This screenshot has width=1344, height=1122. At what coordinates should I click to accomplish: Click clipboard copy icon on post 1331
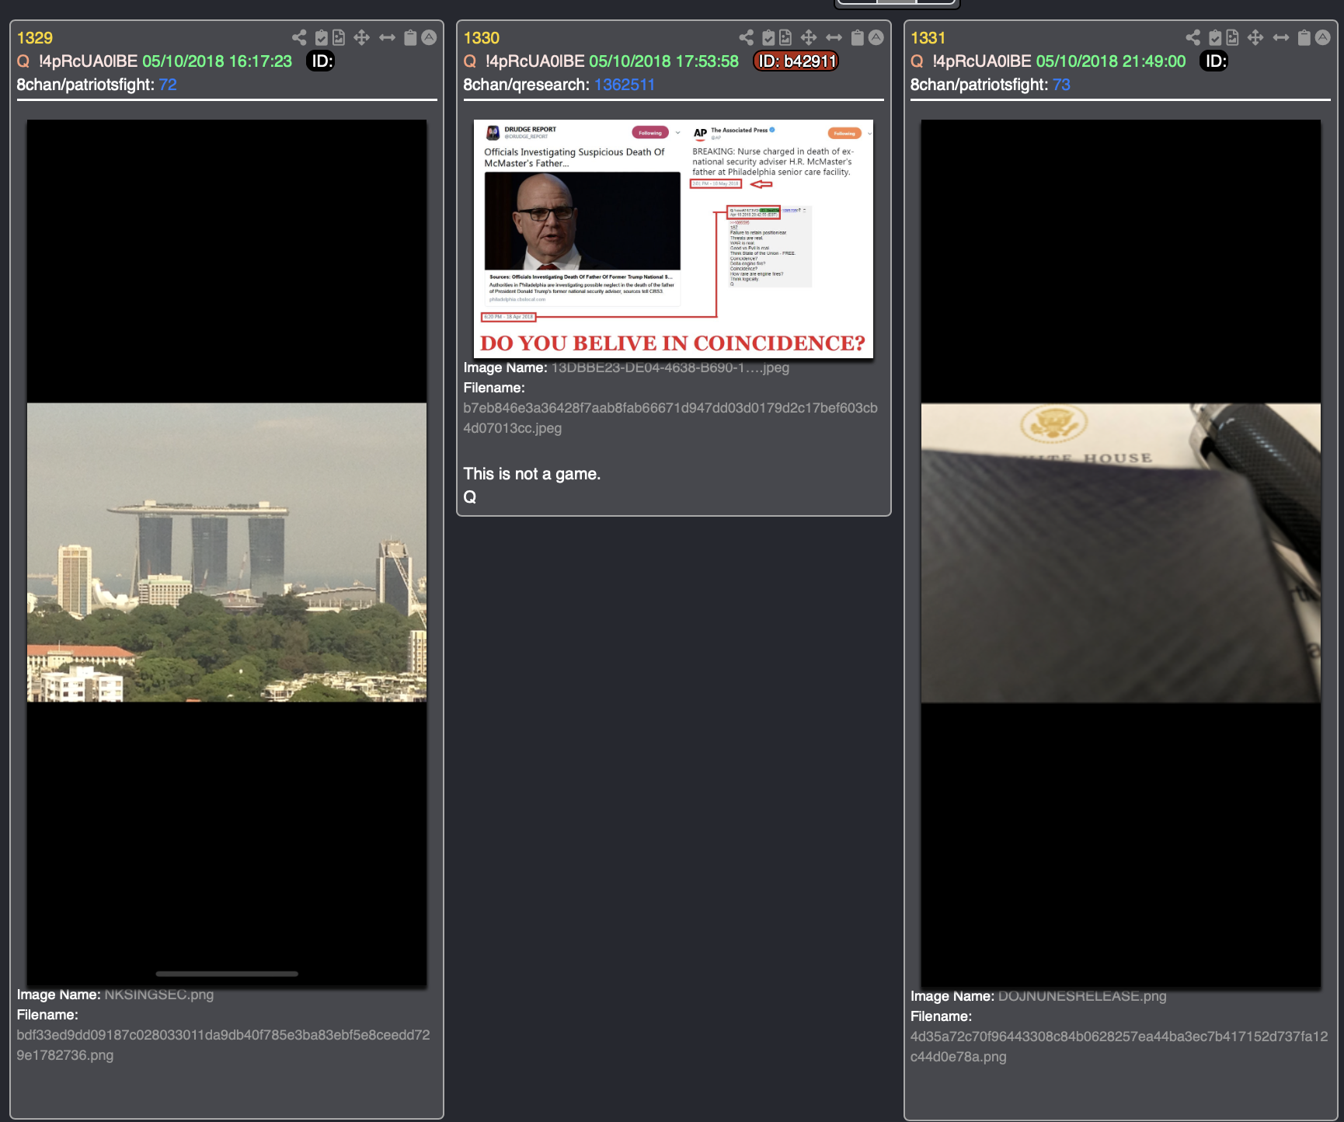1304,37
